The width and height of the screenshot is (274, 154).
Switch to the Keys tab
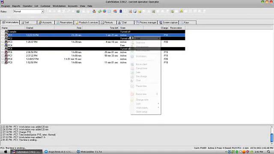(x=188, y=23)
